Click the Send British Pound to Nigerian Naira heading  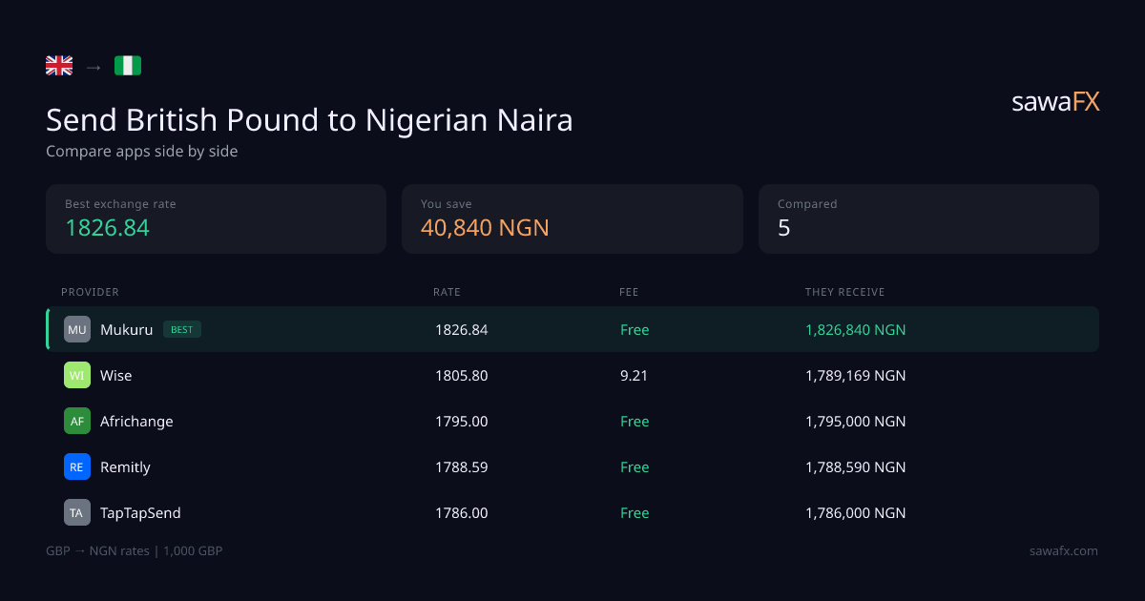tap(309, 120)
